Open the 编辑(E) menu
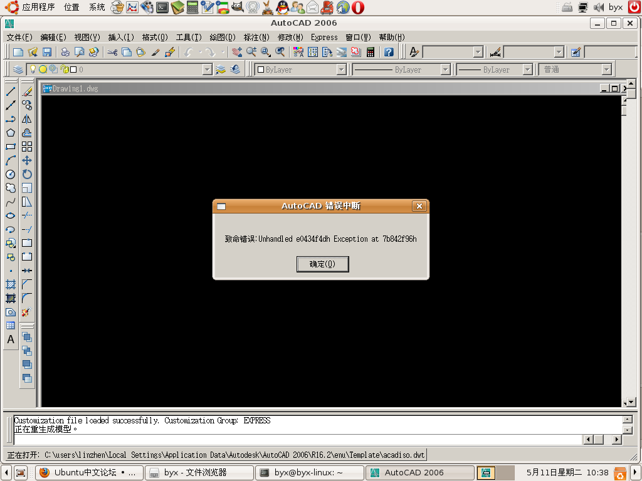The image size is (642, 481). coord(53,37)
